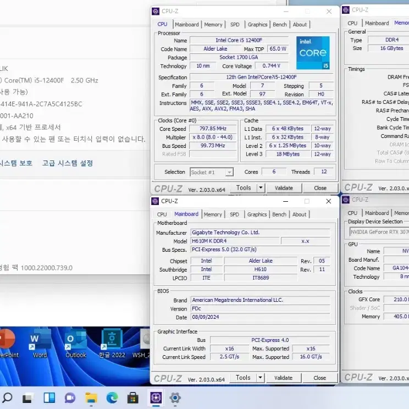Open Task View on the taskbar
This screenshot has width=409, height=409.
(28, 398)
